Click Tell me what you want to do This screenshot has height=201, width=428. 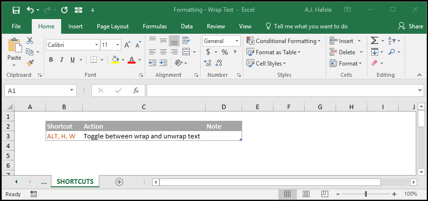[x=307, y=26]
